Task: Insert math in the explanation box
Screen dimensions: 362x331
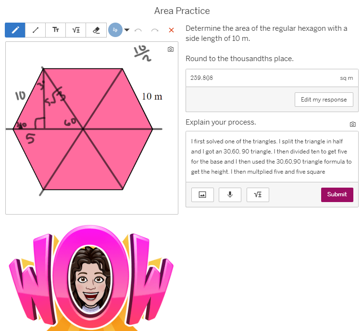Action: [x=258, y=195]
